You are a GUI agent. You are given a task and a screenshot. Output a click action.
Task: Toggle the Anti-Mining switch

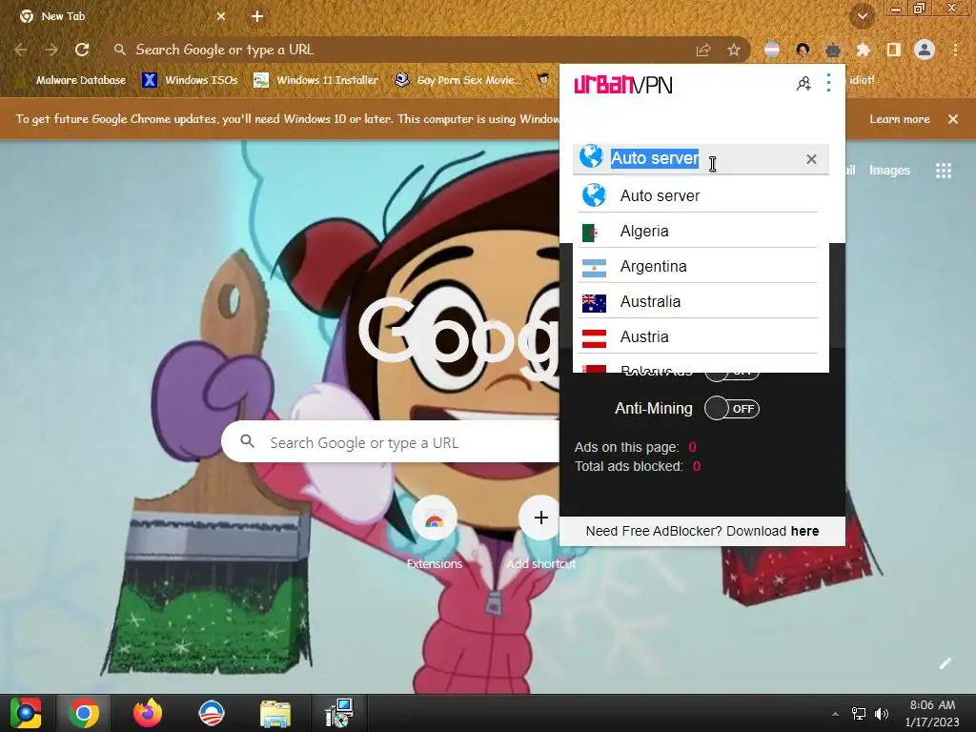coord(732,408)
